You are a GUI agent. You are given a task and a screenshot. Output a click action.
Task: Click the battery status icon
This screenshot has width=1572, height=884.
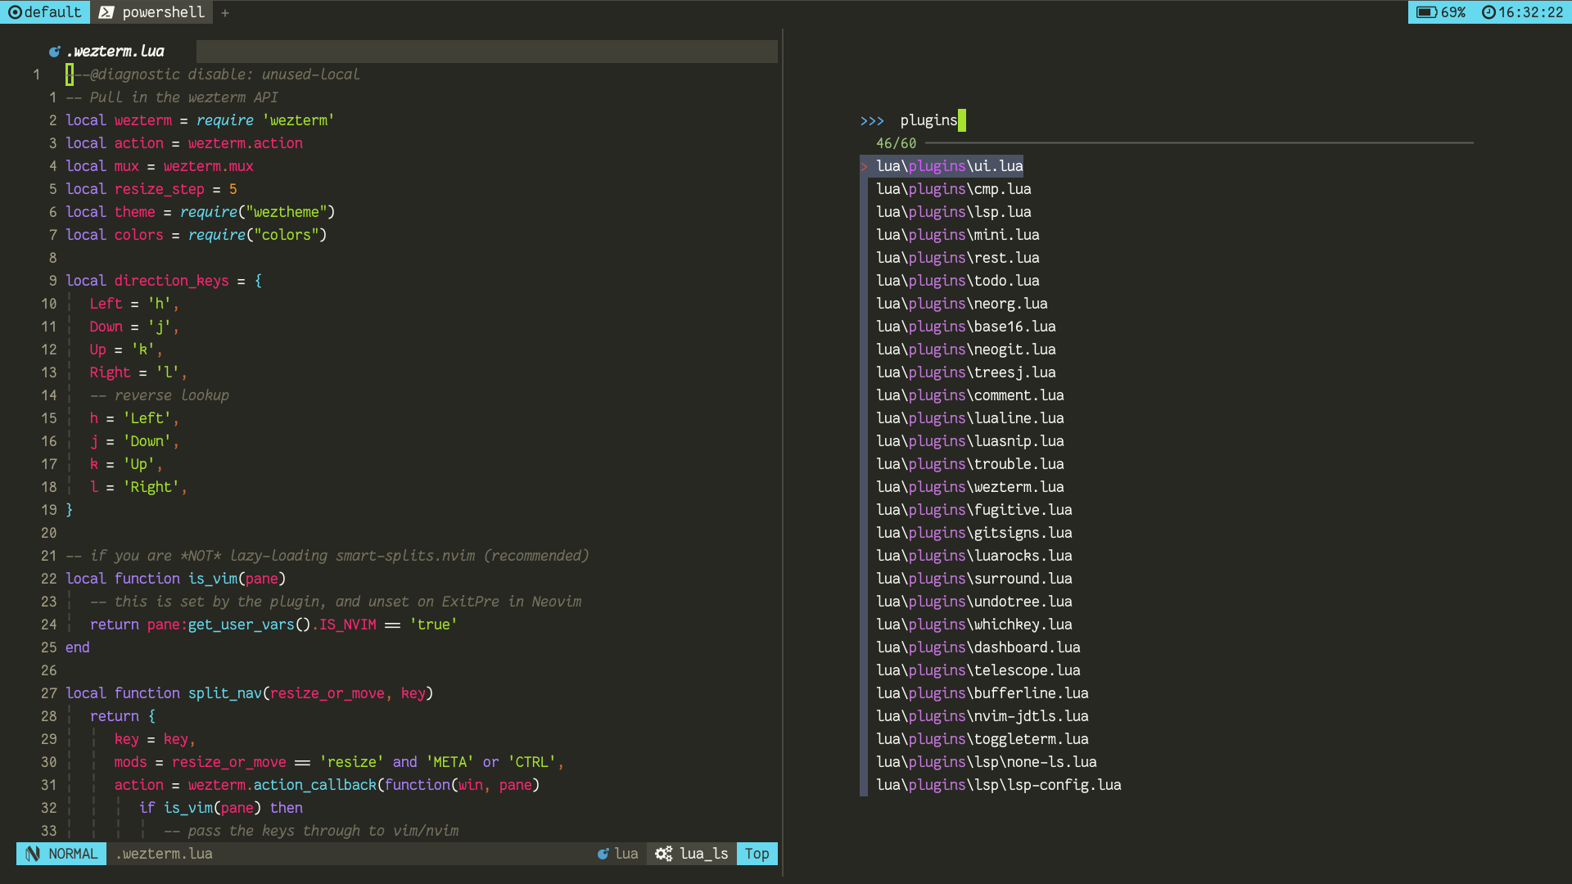click(1427, 12)
